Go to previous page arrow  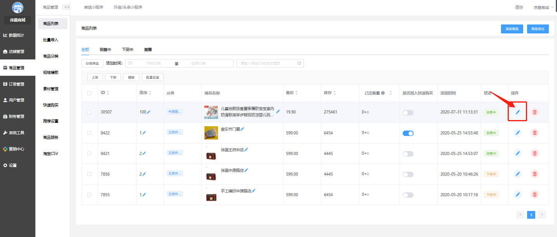pos(520,214)
